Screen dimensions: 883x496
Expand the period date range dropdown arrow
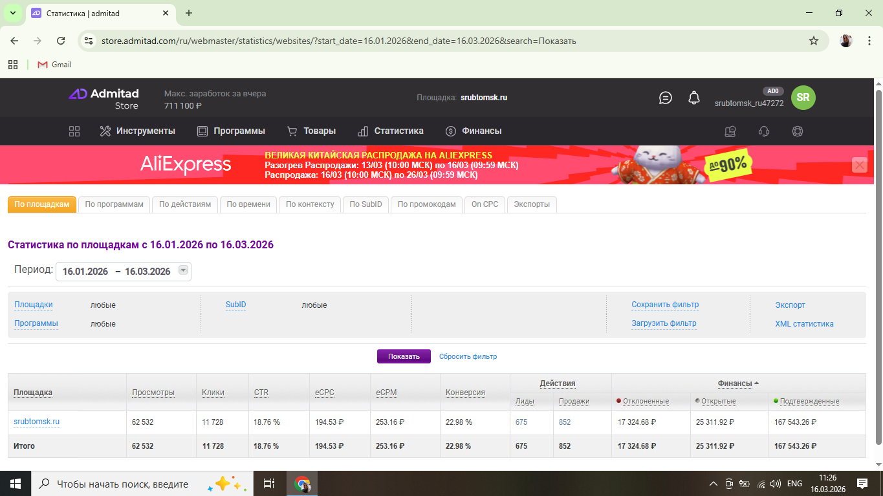183,270
